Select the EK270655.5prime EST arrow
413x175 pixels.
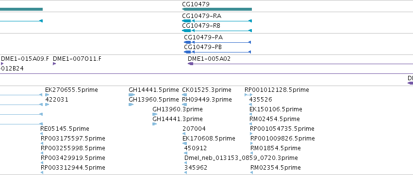coord(47,95)
